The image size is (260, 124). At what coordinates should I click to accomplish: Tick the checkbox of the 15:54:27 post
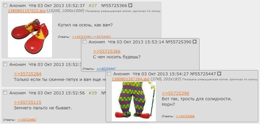(109, 74)
